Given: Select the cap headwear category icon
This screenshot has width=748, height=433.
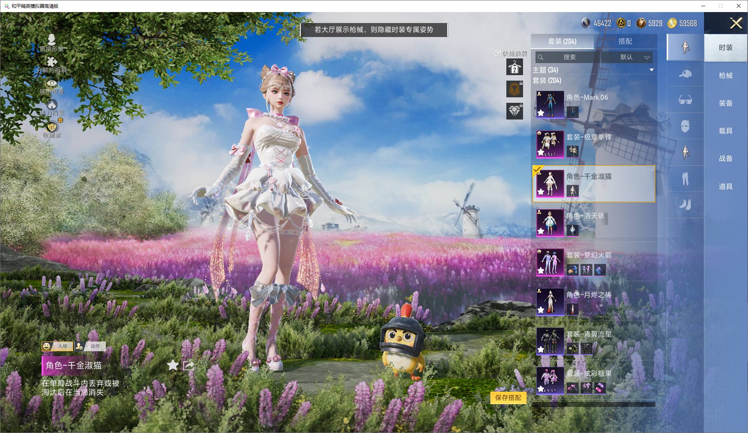Looking at the screenshot, I should pyautogui.click(x=685, y=74).
